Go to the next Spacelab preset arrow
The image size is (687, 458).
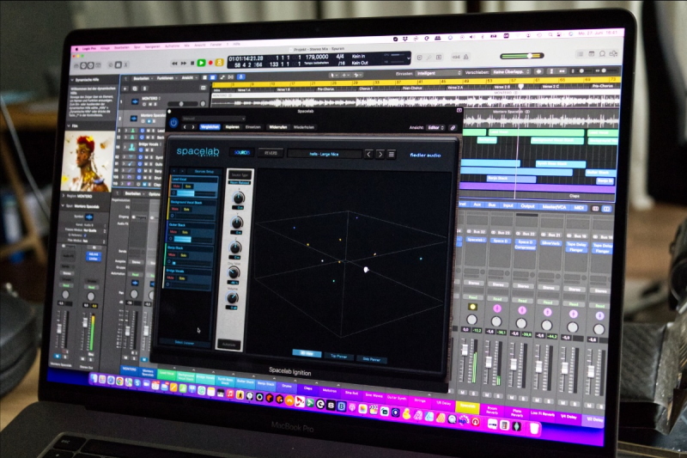click(x=380, y=154)
